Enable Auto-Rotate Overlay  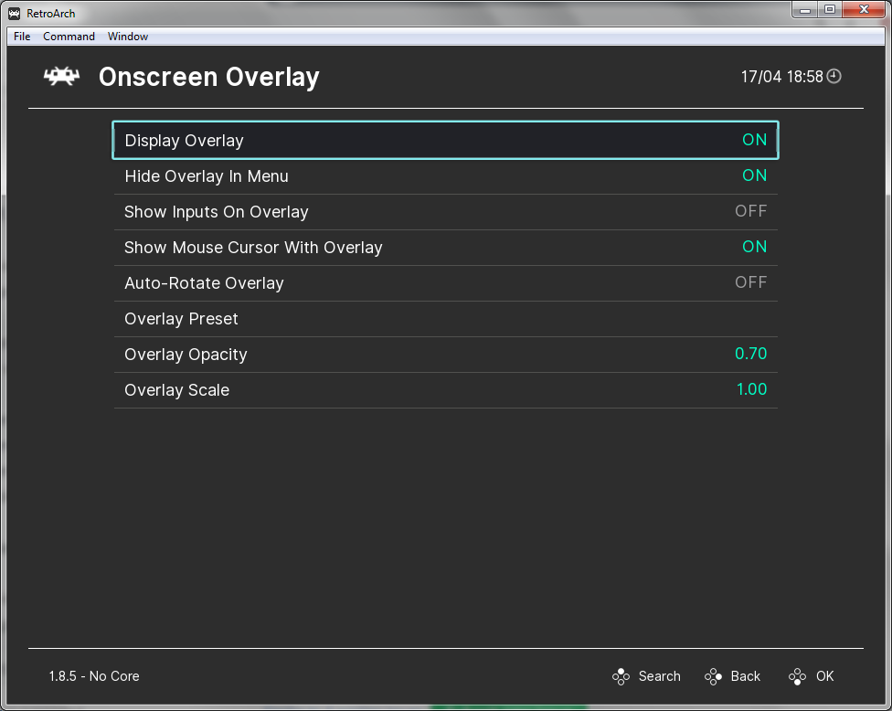[445, 282]
